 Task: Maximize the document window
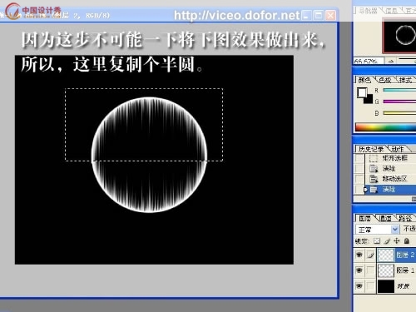(319, 15)
